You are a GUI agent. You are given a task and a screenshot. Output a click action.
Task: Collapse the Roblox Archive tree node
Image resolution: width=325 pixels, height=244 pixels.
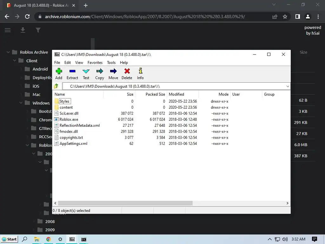[x=8, y=52]
